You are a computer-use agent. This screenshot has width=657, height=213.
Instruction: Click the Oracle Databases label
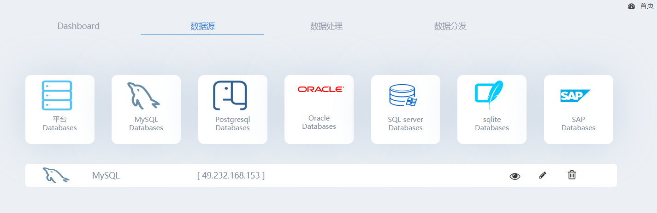319,122
